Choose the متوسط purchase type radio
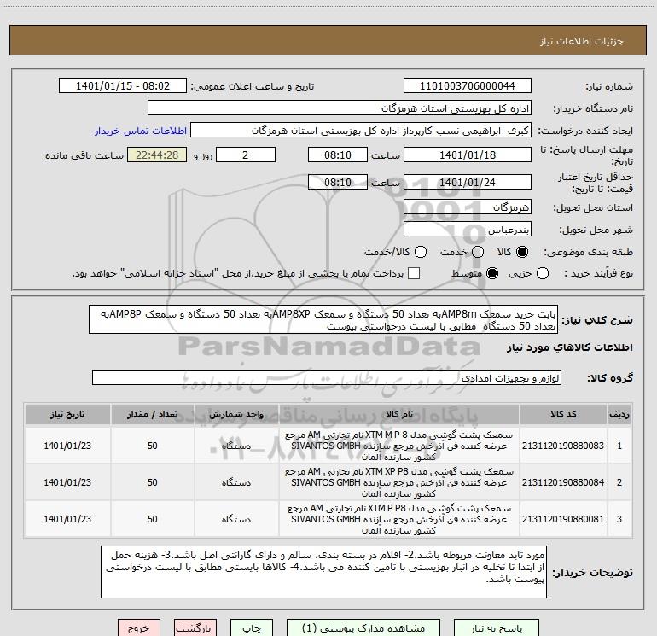 pyautogui.click(x=492, y=273)
